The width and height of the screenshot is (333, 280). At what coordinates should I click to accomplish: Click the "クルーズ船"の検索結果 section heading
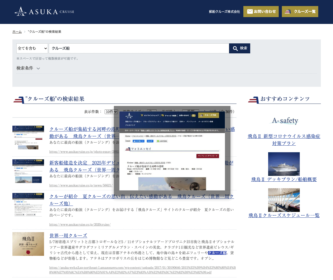pos(55,99)
